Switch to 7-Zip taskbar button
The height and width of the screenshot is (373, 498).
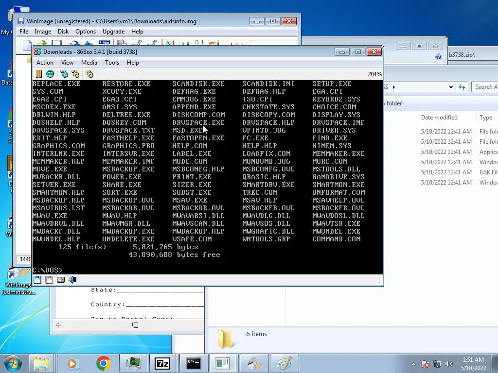click(162, 363)
